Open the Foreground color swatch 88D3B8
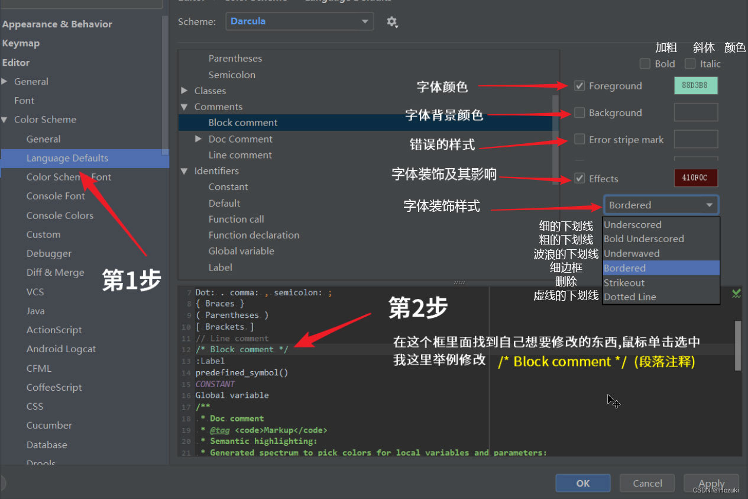748x499 pixels. tap(696, 85)
